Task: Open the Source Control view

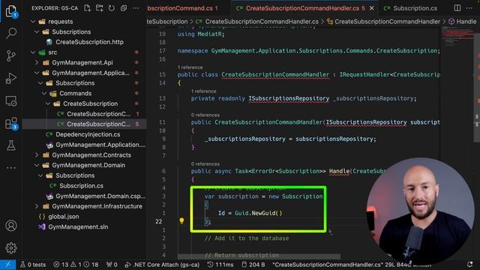Action: click(x=11, y=55)
